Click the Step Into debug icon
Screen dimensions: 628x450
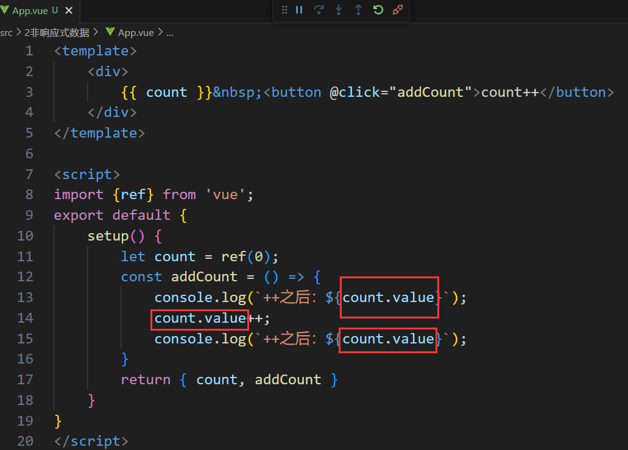(x=339, y=10)
